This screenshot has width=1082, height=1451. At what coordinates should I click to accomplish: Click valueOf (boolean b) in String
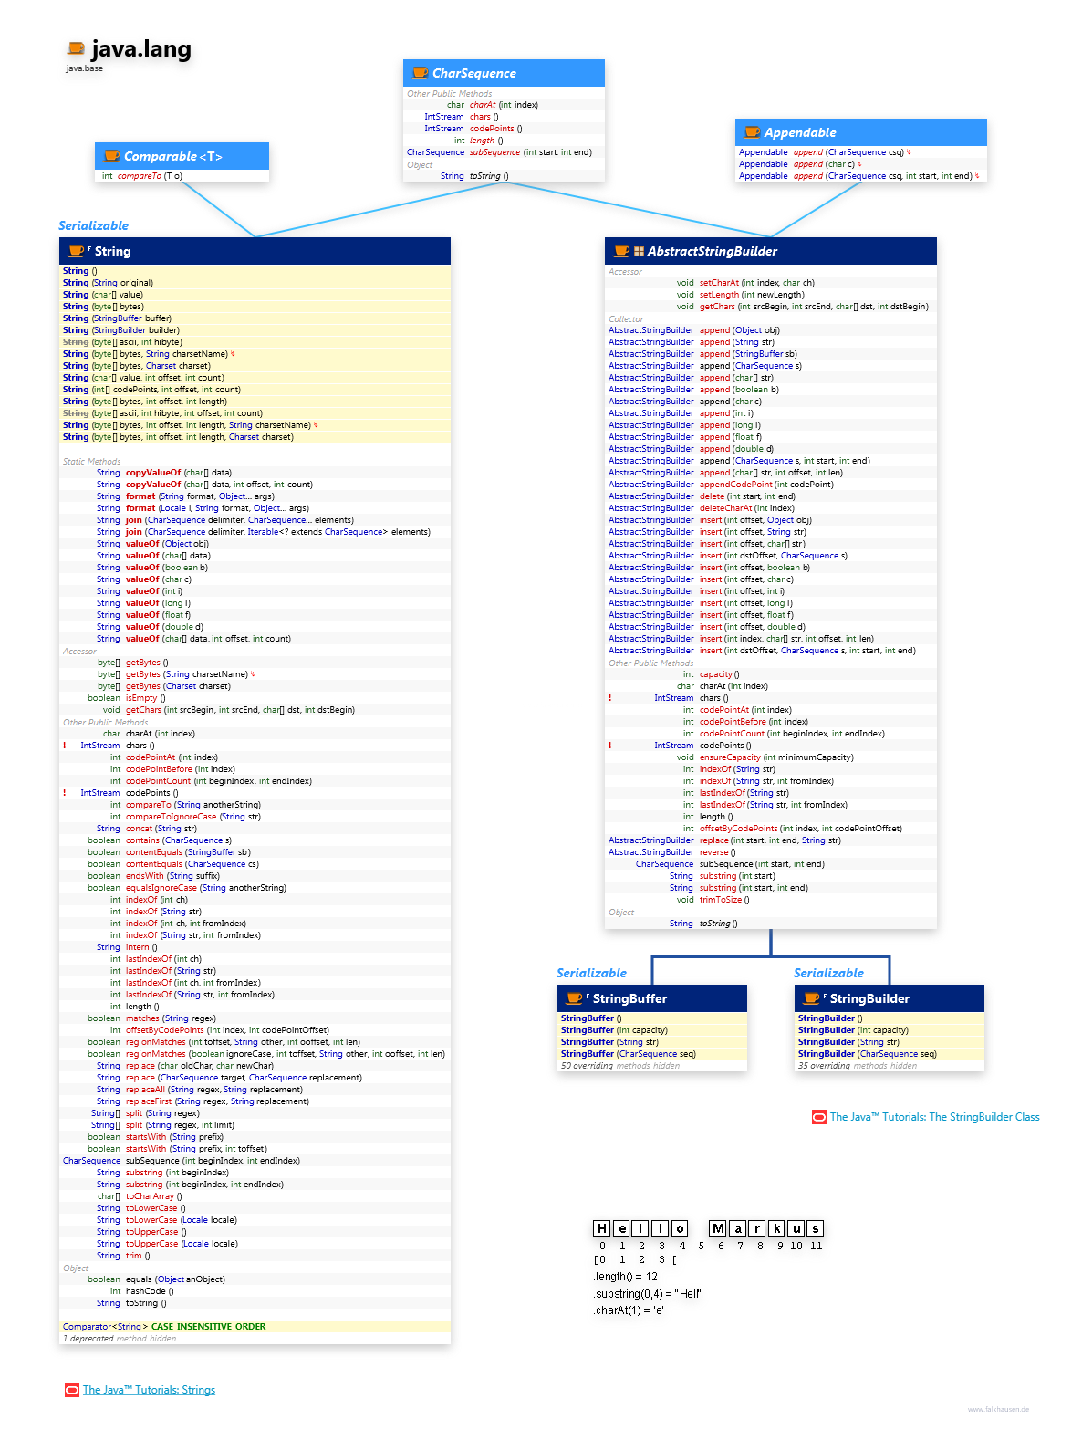167,568
